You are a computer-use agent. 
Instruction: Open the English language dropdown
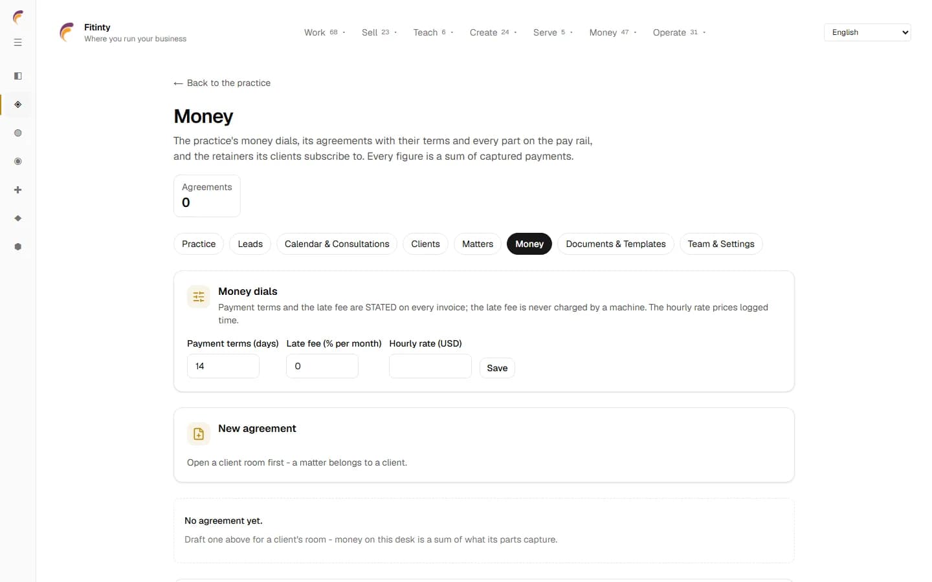click(867, 32)
